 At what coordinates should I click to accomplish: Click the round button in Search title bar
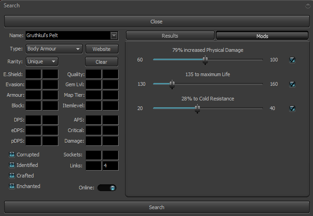(x=308, y=6)
